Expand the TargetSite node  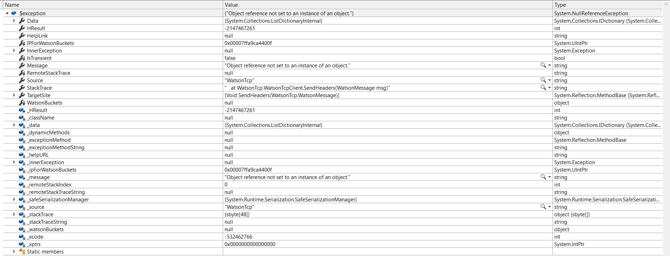(x=14, y=95)
